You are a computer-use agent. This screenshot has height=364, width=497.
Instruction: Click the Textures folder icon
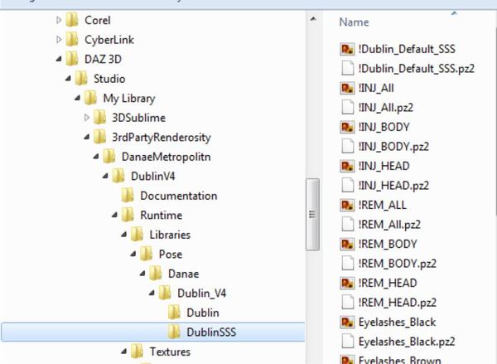tap(137, 352)
